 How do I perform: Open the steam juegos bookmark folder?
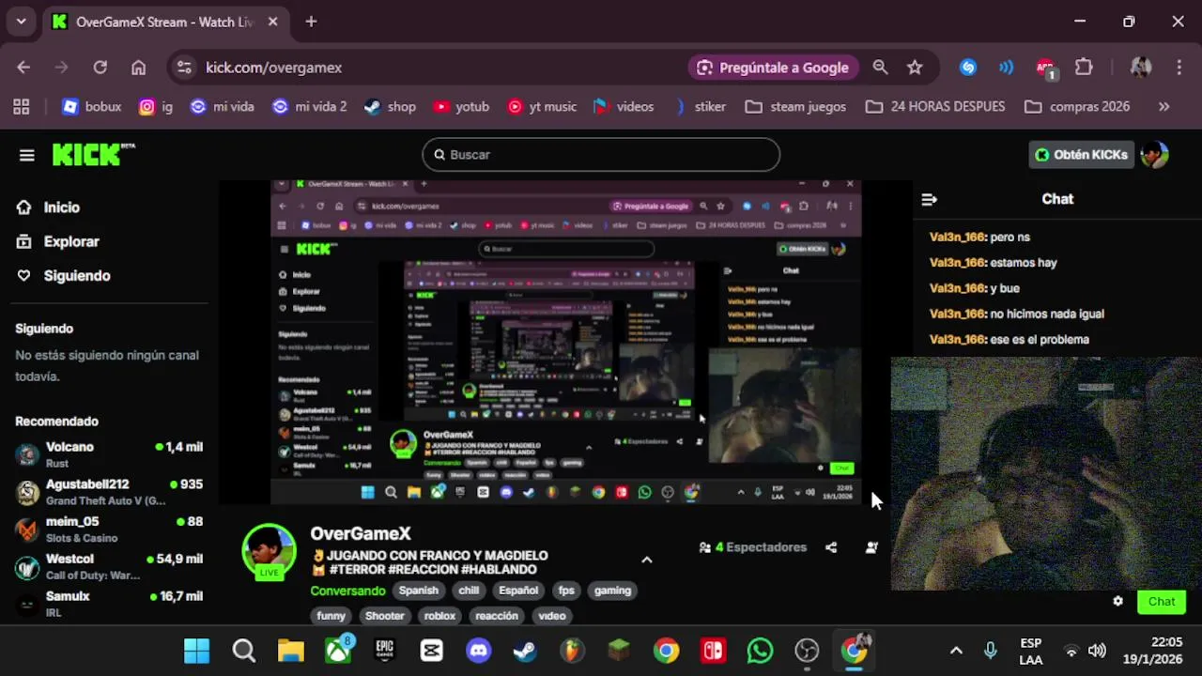[x=795, y=107]
